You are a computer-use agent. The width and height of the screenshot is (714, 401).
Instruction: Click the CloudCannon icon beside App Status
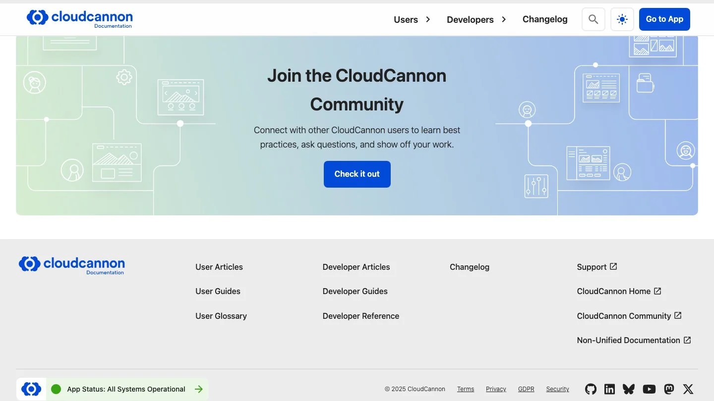[31, 389]
